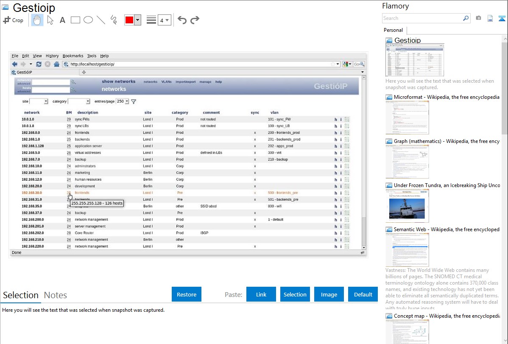Open the Microformat Wikipedia snapshot thumbnail
The image size is (508, 344).
[x=407, y=117]
